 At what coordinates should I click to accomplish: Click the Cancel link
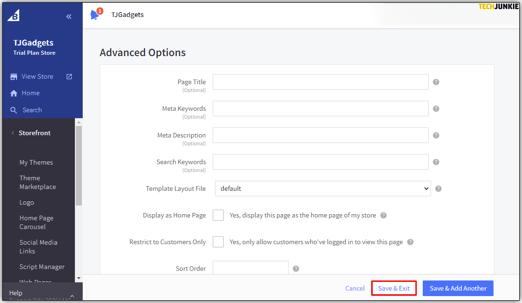coord(355,288)
